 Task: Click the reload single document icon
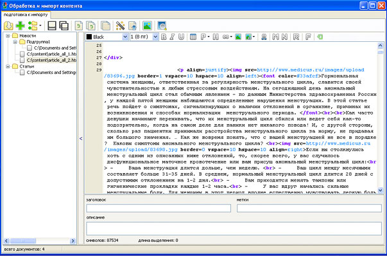click(x=79, y=26)
